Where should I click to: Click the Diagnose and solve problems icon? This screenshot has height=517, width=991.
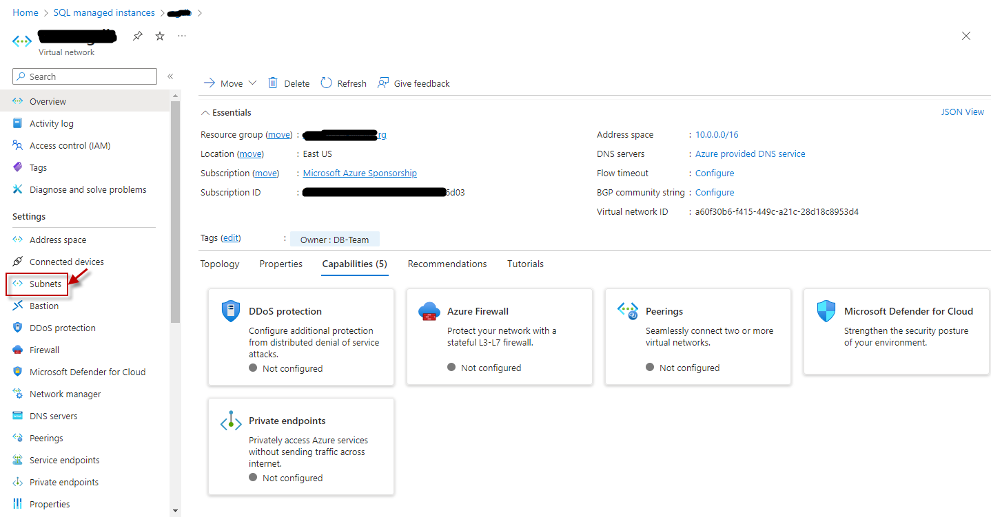[18, 189]
